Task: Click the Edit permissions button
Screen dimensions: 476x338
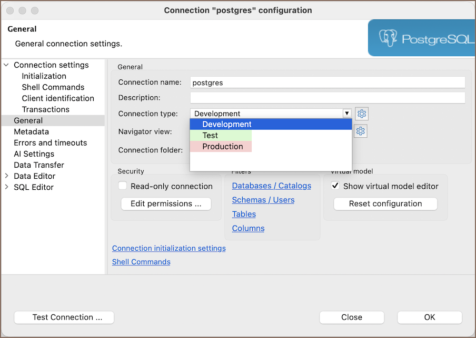Action: 166,204
